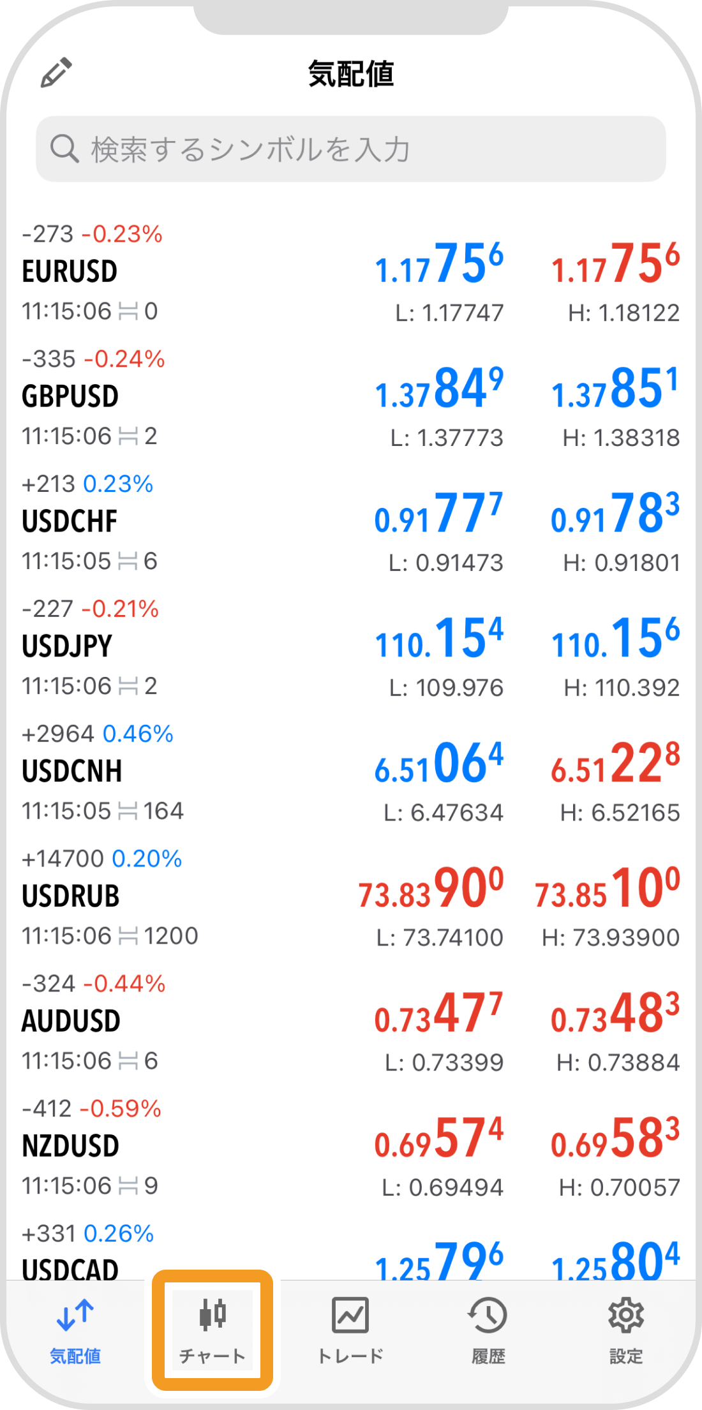Tap the USDCHF ask price 0.91783
The width and height of the screenshot is (702, 1410).
pos(615,514)
